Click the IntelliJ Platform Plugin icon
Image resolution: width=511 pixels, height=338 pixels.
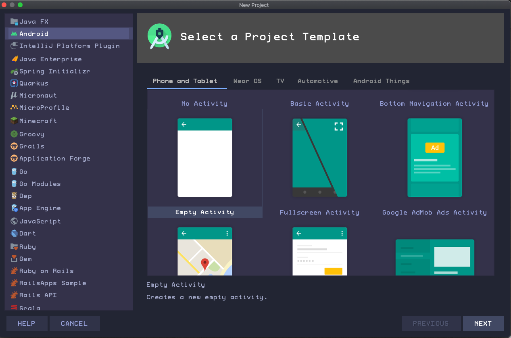point(14,46)
